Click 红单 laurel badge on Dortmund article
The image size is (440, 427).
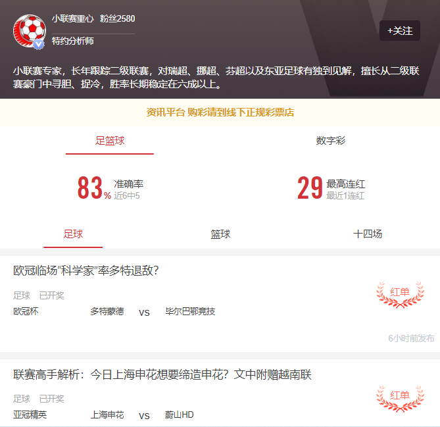[400, 295]
